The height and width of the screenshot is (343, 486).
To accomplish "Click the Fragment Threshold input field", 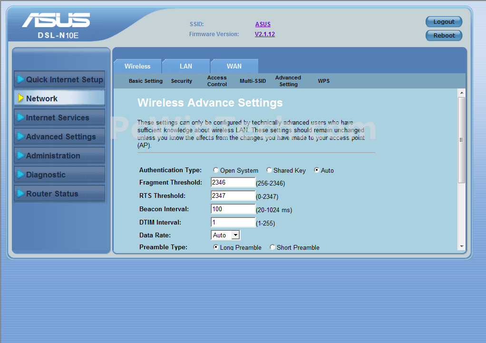I will (x=233, y=182).
